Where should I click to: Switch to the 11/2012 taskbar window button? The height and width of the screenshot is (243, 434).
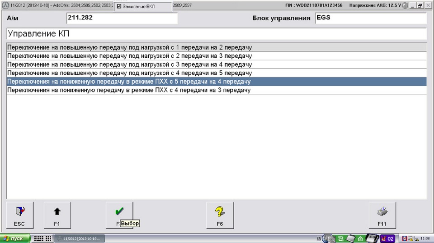(x=80, y=238)
